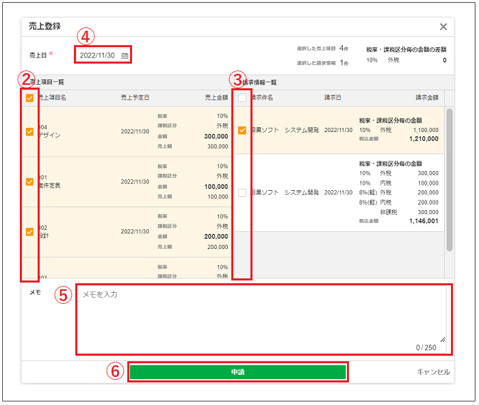Deselect the invoice totaling 1,210,000

(x=242, y=130)
